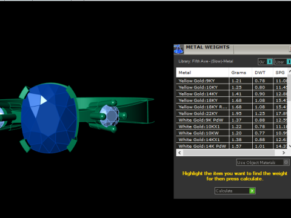
Task: Click the 1.21 grams value for 9KY
Action: tap(236, 81)
